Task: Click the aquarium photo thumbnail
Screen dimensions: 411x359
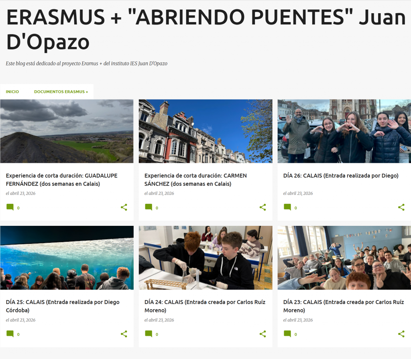Action: pyautogui.click(x=67, y=258)
